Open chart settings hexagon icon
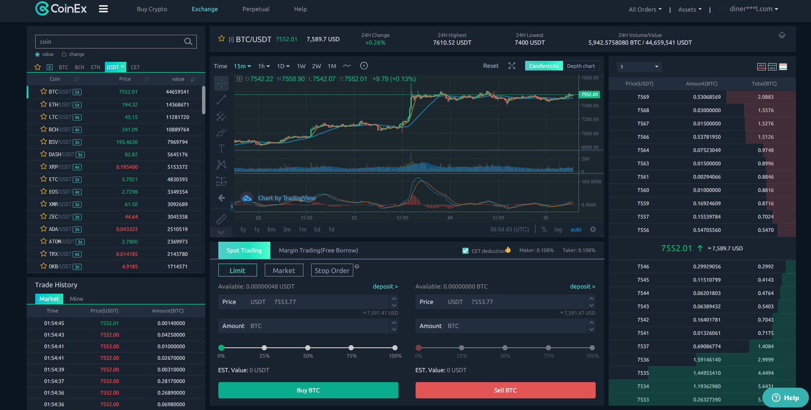Screen dimensions: 811x410 pyautogui.click(x=364, y=66)
